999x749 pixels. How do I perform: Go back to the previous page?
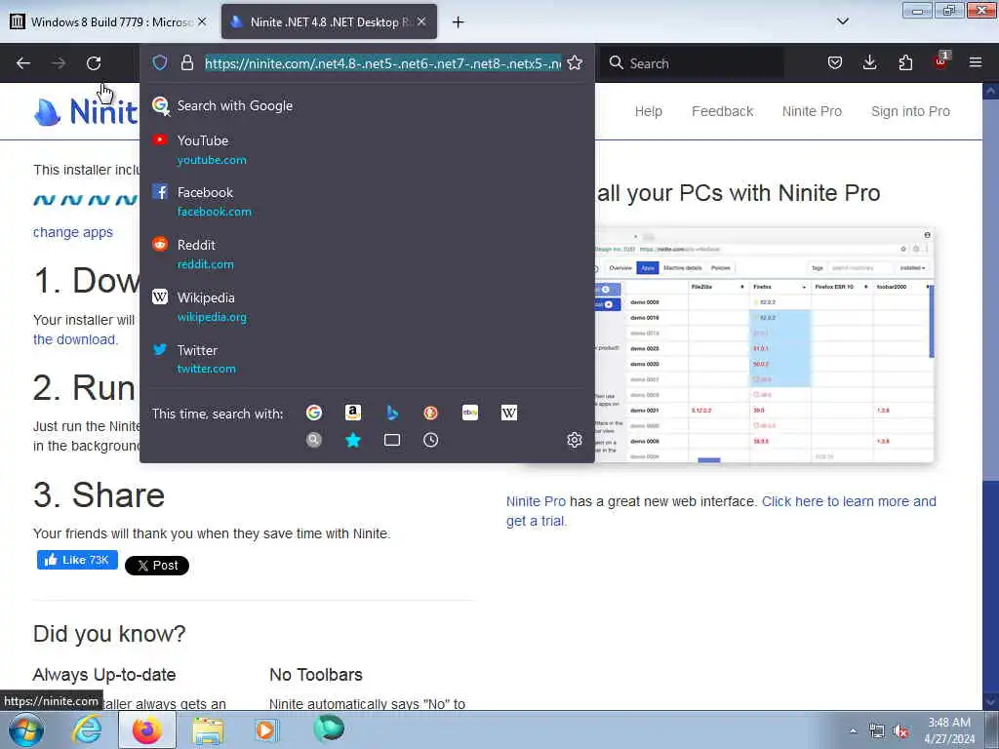click(23, 63)
